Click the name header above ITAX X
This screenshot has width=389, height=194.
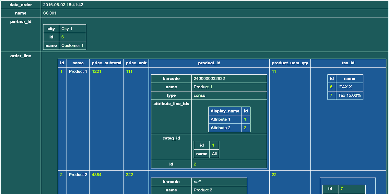(349, 79)
